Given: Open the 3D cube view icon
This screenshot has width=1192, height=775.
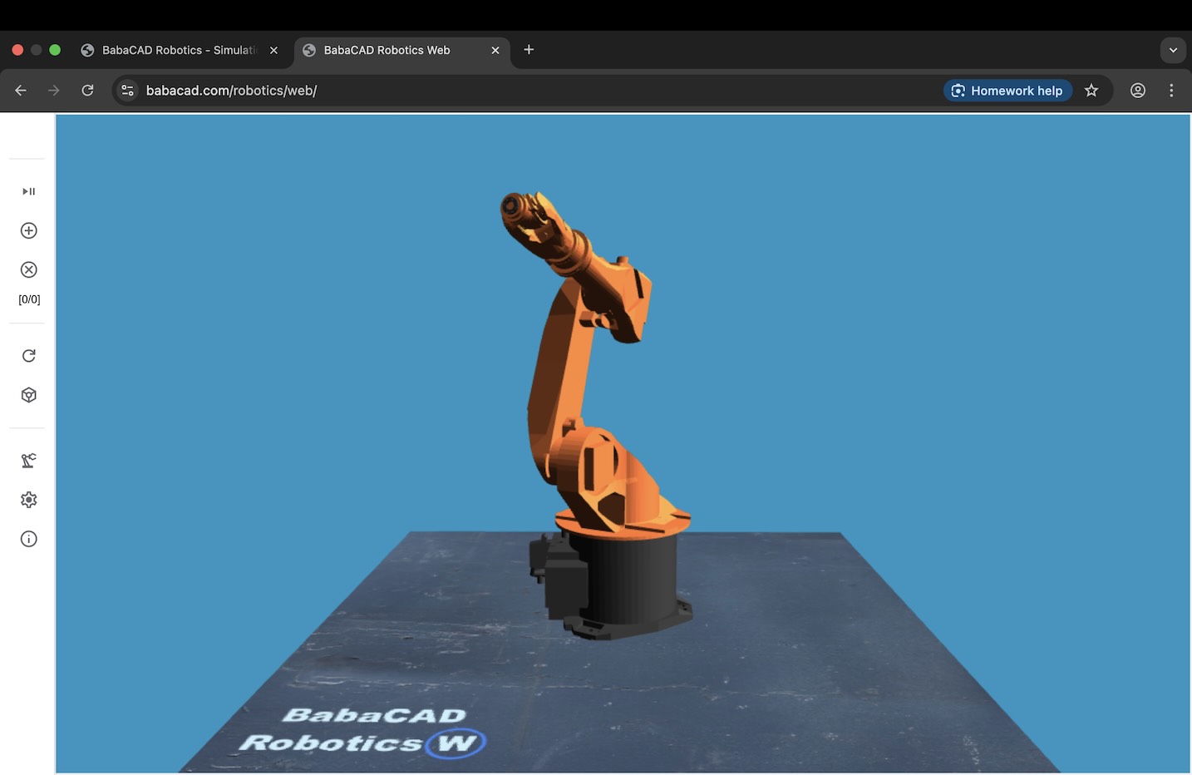Looking at the screenshot, I should click(27, 395).
